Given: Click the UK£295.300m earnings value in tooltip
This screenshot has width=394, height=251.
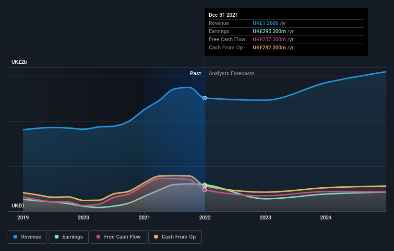Looking at the screenshot, I should click(269, 31).
